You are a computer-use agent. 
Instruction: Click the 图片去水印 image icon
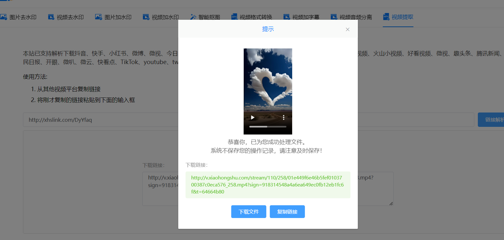click(x=4, y=17)
